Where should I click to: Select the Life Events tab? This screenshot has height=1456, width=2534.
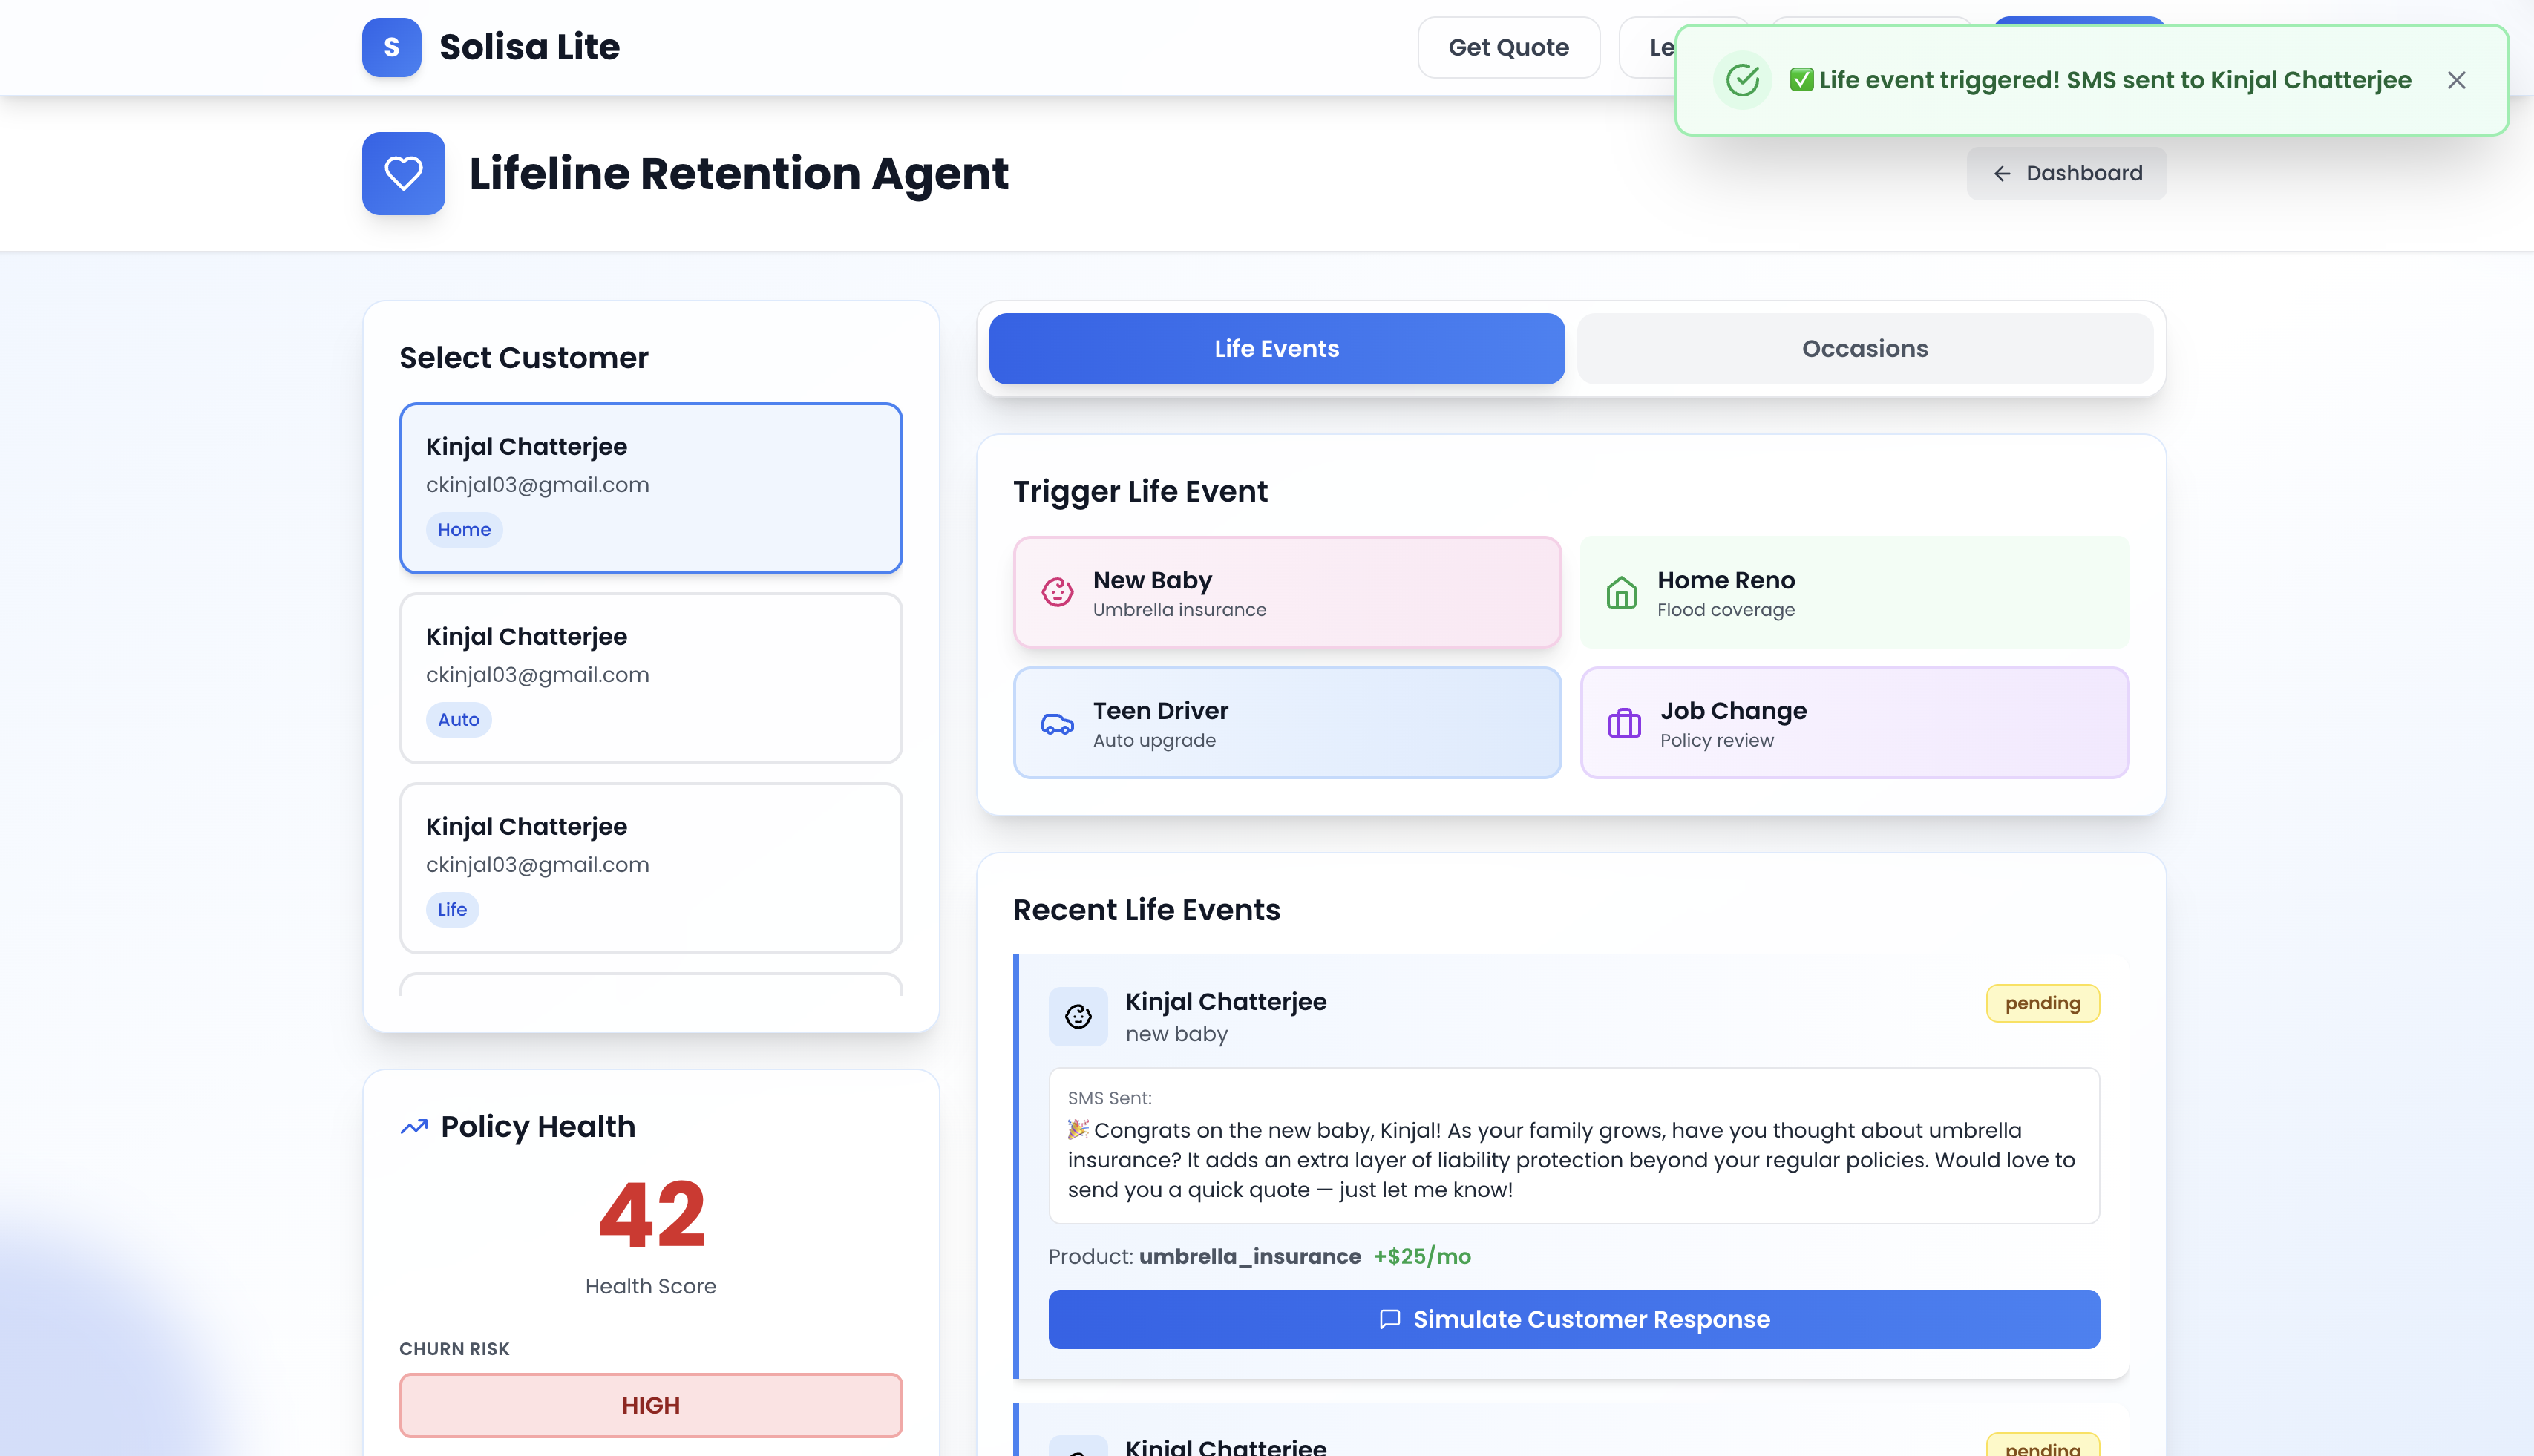(1276, 348)
